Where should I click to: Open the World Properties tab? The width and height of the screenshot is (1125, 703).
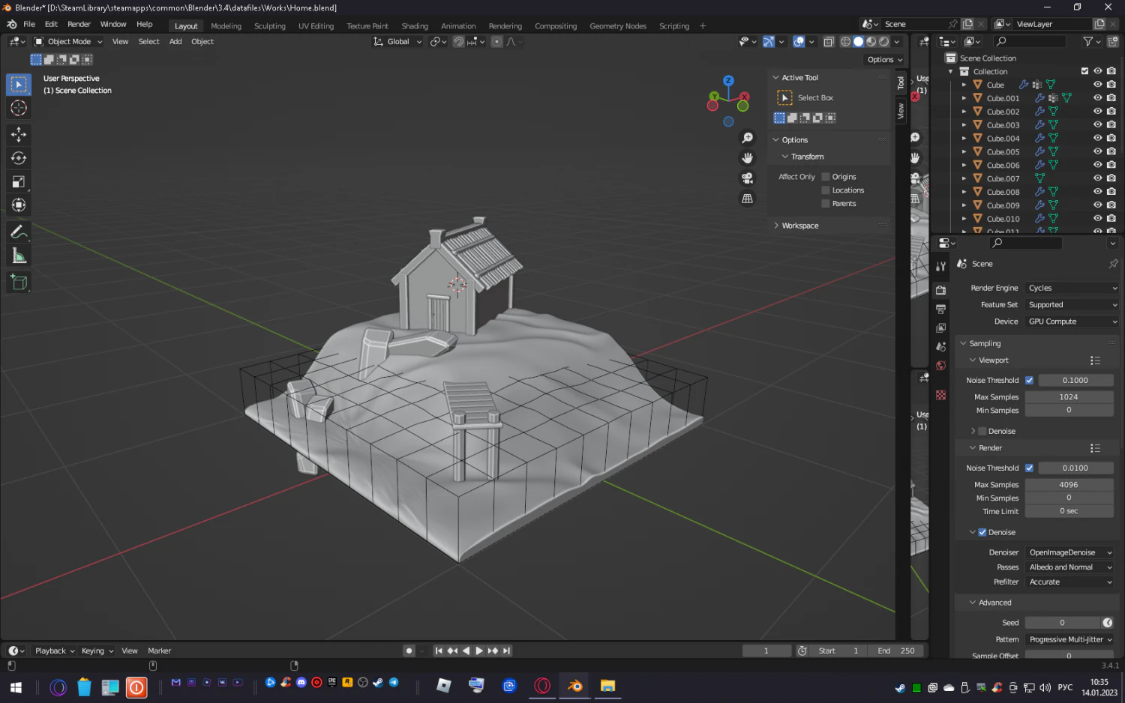(x=941, y=365)
